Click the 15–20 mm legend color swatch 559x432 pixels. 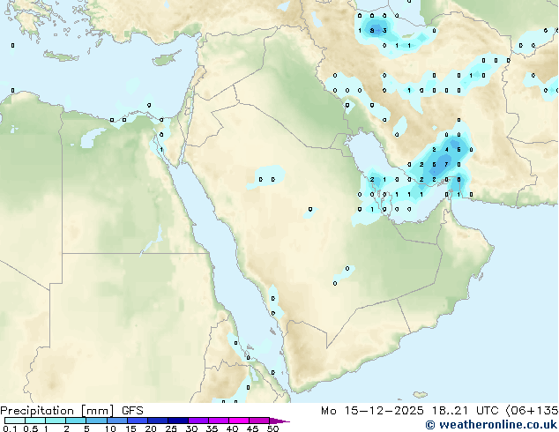coord(137,421)
